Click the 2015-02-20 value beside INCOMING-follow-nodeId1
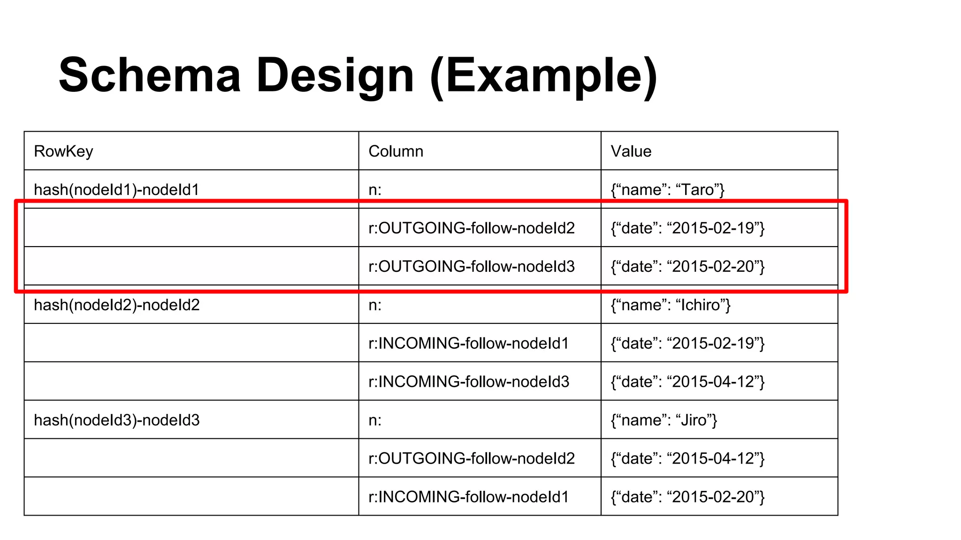 click(x=688, y=497)
